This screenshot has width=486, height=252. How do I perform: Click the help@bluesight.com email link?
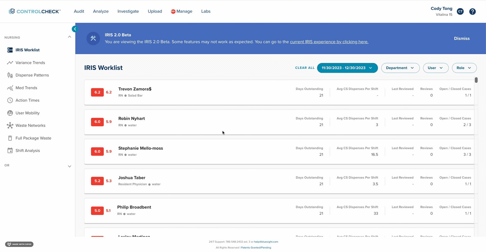tap(266, 242)
